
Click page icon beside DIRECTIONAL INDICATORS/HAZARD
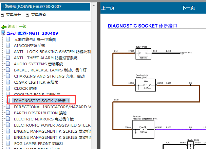[x=8, y=106]
